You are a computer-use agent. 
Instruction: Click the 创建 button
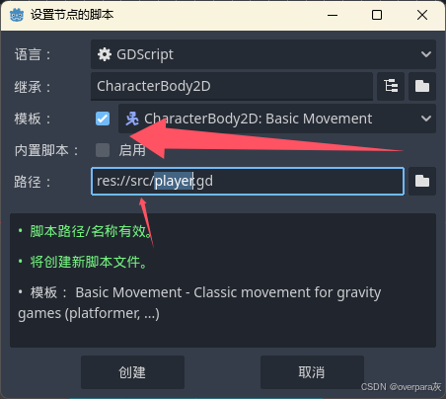point(132,372)
